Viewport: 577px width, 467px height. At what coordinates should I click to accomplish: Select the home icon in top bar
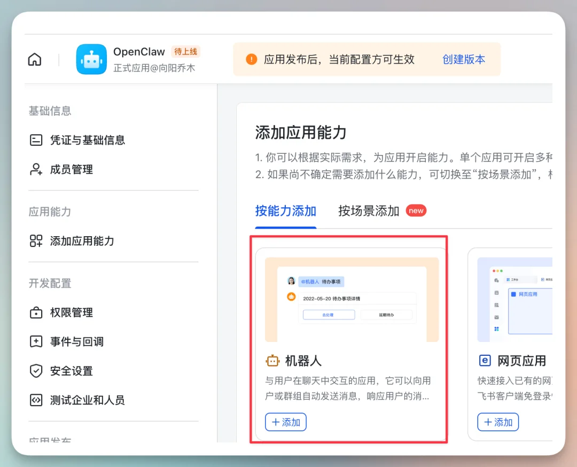(x=34, y=59)
